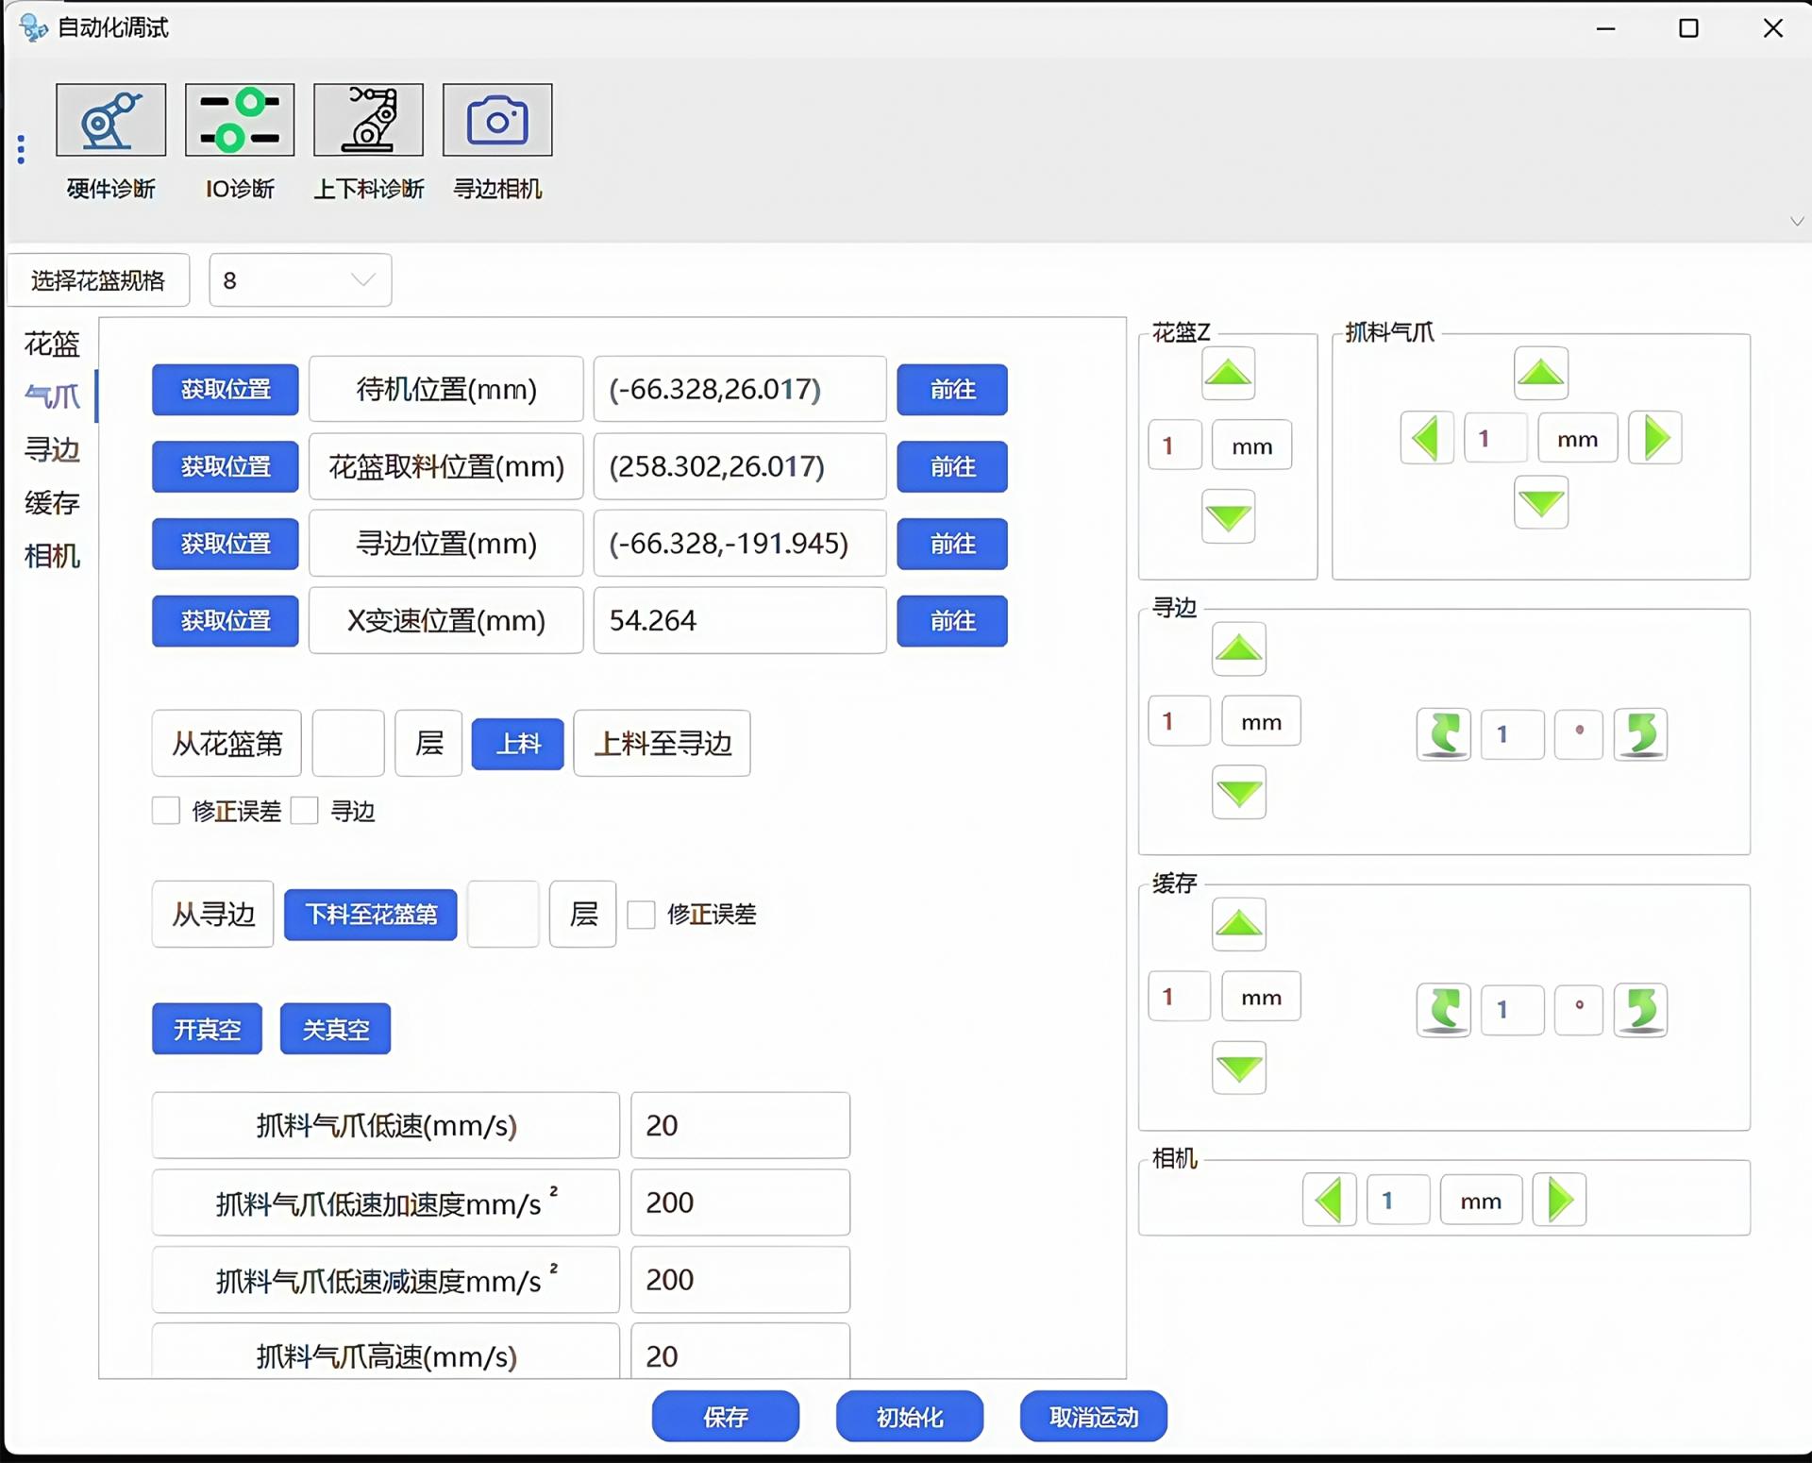The height and width of the screenshot is (1463, 1812).
Task: Toggle the 寻边 checkbox under 上料
Action: (305, 811)
